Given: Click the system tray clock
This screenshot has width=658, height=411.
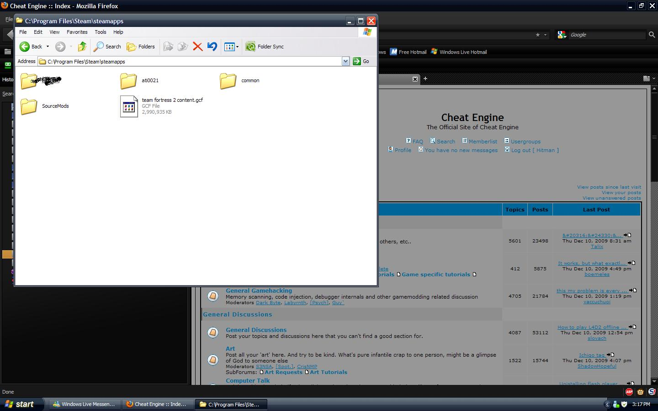Looking at the screenshot, I should point(641,404).
